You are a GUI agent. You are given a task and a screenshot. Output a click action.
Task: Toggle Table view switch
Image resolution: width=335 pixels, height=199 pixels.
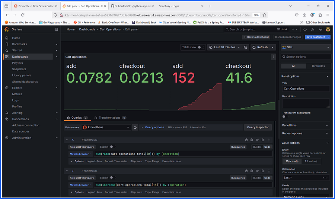coord(200,47)
